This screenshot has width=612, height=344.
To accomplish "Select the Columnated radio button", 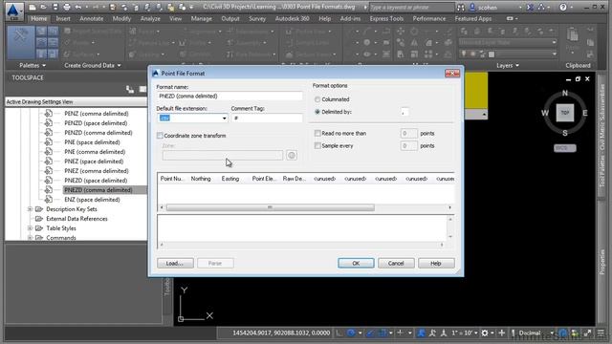I will click(x=317, y=99).
